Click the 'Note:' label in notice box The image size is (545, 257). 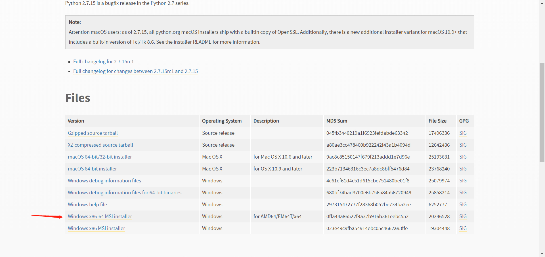click(x=75, y=22)
